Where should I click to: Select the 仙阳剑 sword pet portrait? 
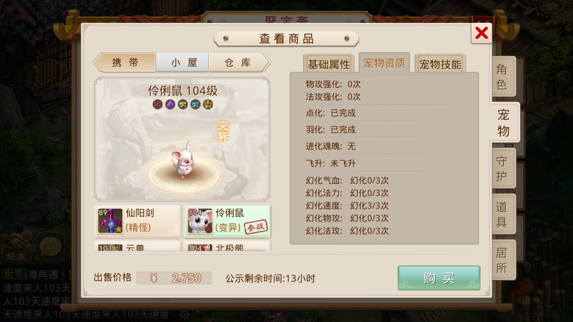(x=110, y=221)
